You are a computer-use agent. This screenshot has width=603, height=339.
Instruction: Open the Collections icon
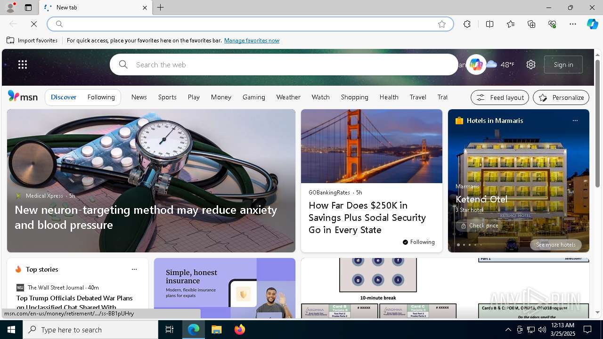[x=531, y=24]
